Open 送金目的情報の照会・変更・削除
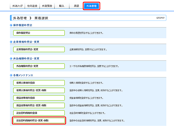Screen dimensions: 174x130 (x=39, y=120)
